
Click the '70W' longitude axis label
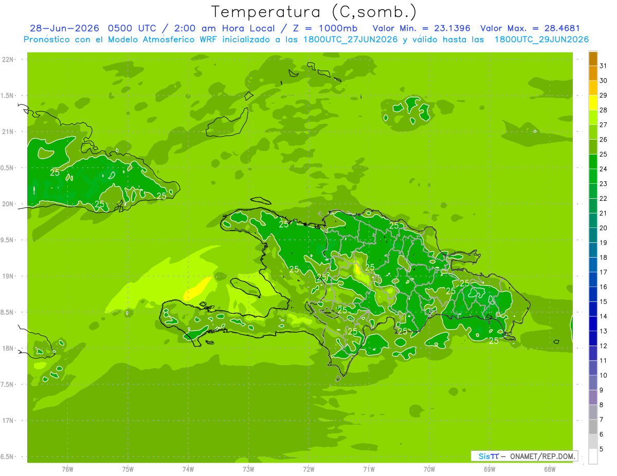(429, 469)
